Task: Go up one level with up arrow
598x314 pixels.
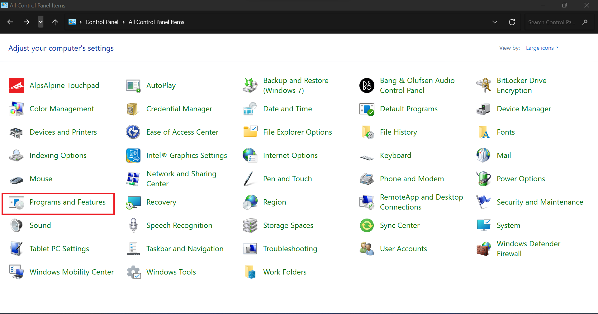Action: click(x=55, y=22)
